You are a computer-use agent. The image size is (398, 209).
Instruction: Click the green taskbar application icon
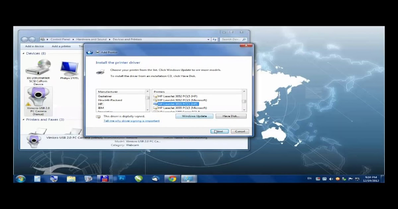coord(139,179)
